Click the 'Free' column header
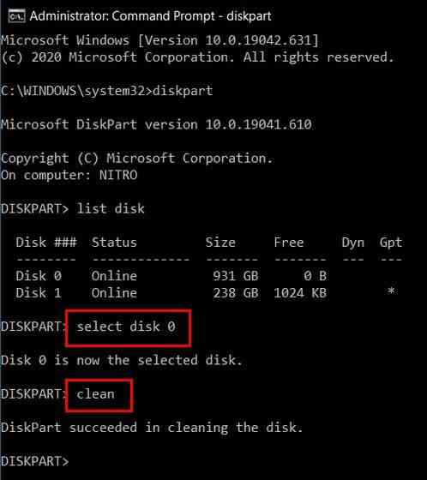 289,243
